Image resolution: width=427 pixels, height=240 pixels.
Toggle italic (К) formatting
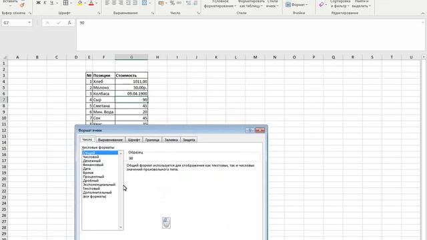pyautogui.click(x=45, y=3)
